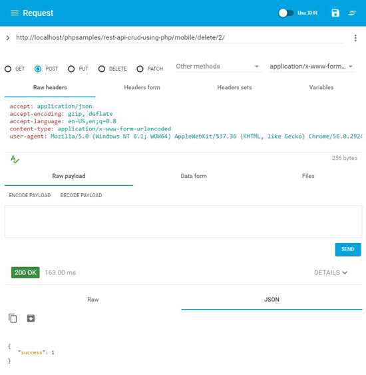This screenshot has width=366, height=375.
Task: Click the headers syntax check icon
Action: (15, 159)
